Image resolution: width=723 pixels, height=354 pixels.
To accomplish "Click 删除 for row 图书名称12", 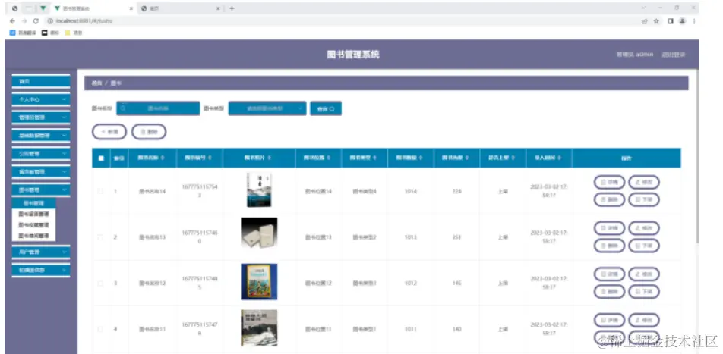I will (x=609, y=291).
